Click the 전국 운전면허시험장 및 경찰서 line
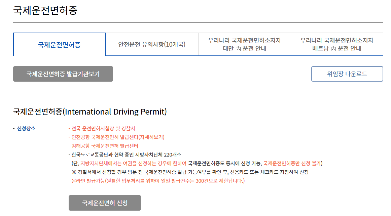This screenshot has width=391, height=216. 102,128
